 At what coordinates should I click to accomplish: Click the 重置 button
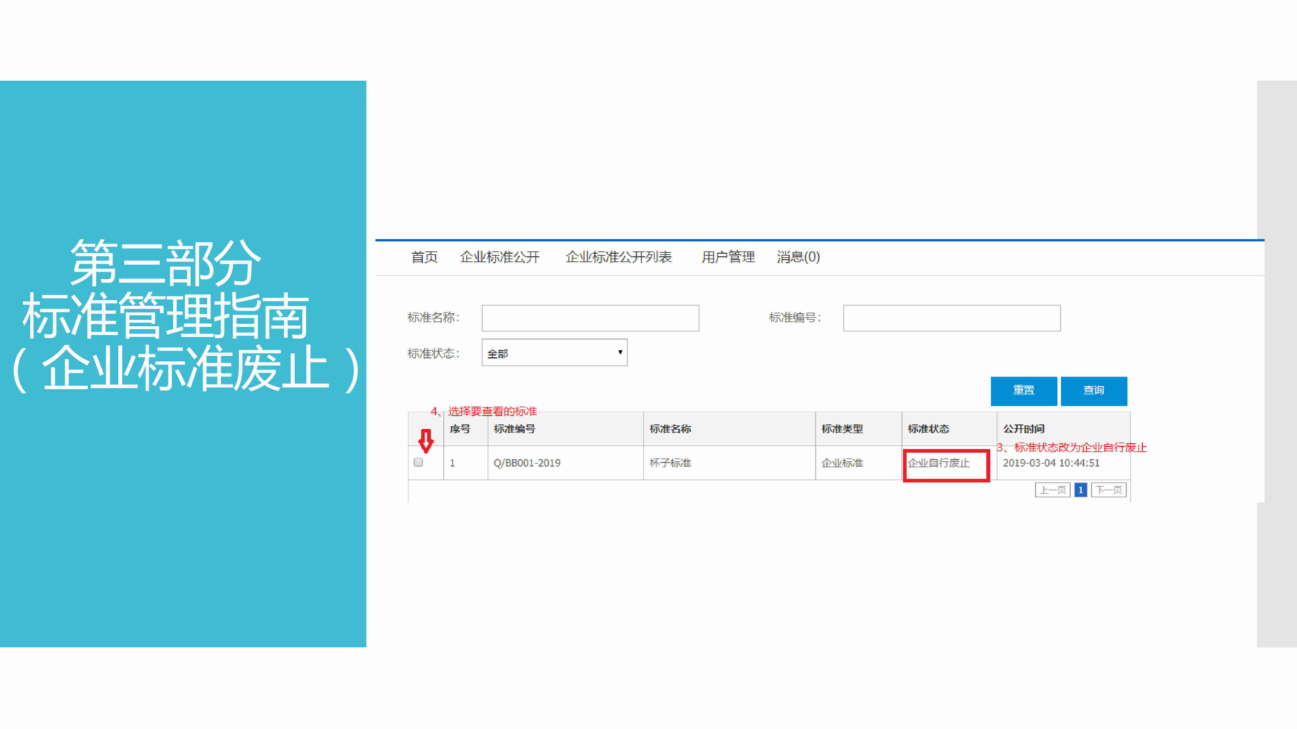(x=1024, y=391)
